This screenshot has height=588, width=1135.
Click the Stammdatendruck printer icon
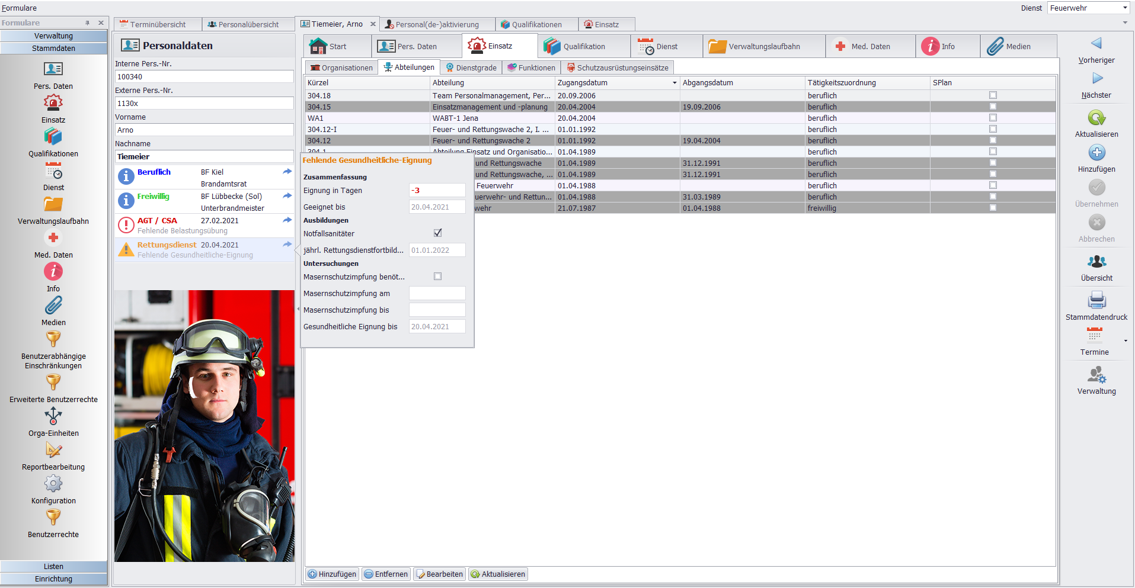[x=1096, y=300]
